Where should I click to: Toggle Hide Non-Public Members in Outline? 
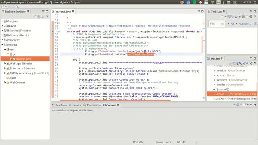(247, 64)
